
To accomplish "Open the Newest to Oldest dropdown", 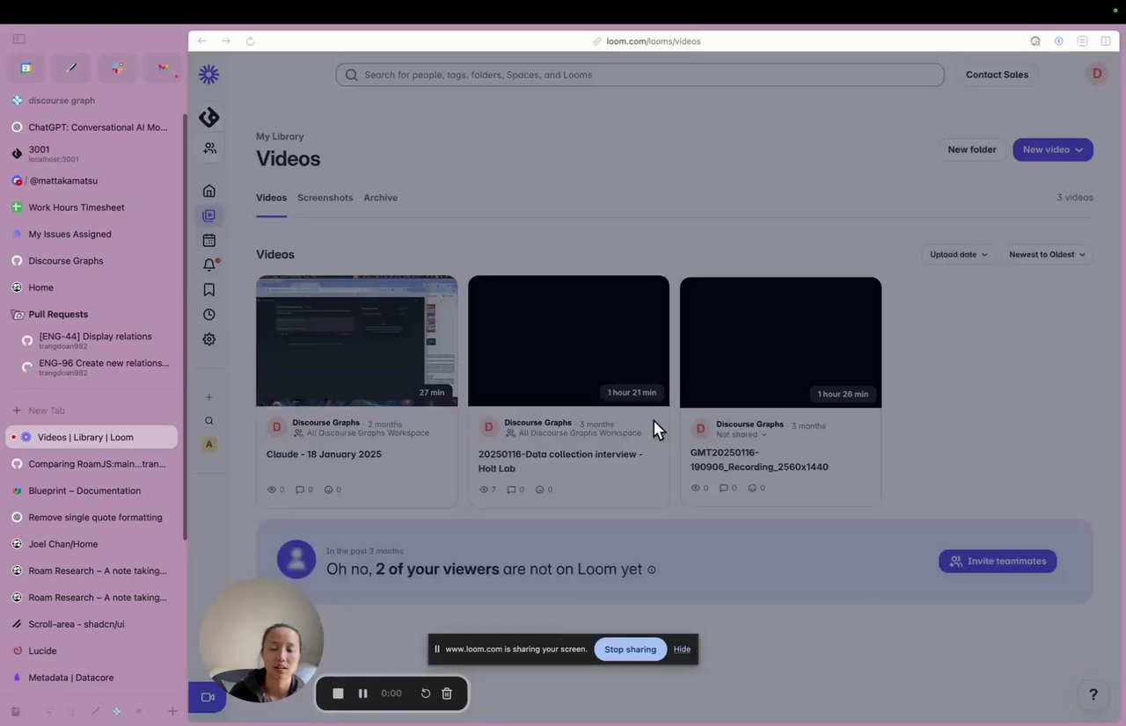I will [1047, 254].
